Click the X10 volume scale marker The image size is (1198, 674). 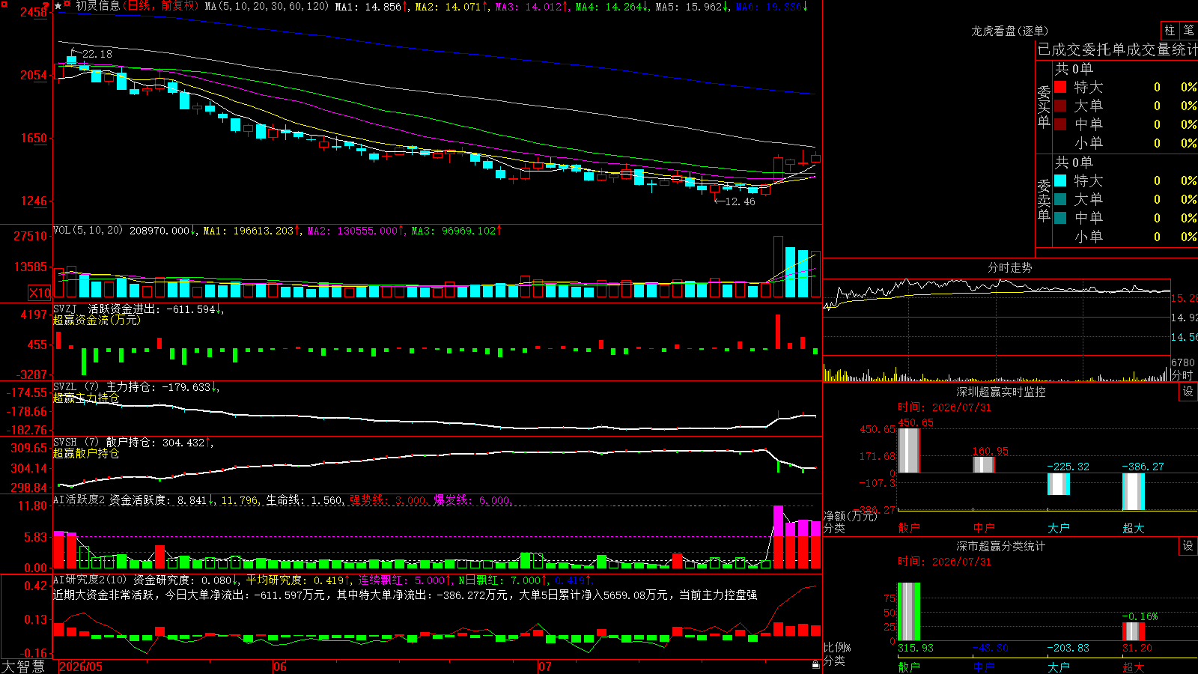(40, 293)
